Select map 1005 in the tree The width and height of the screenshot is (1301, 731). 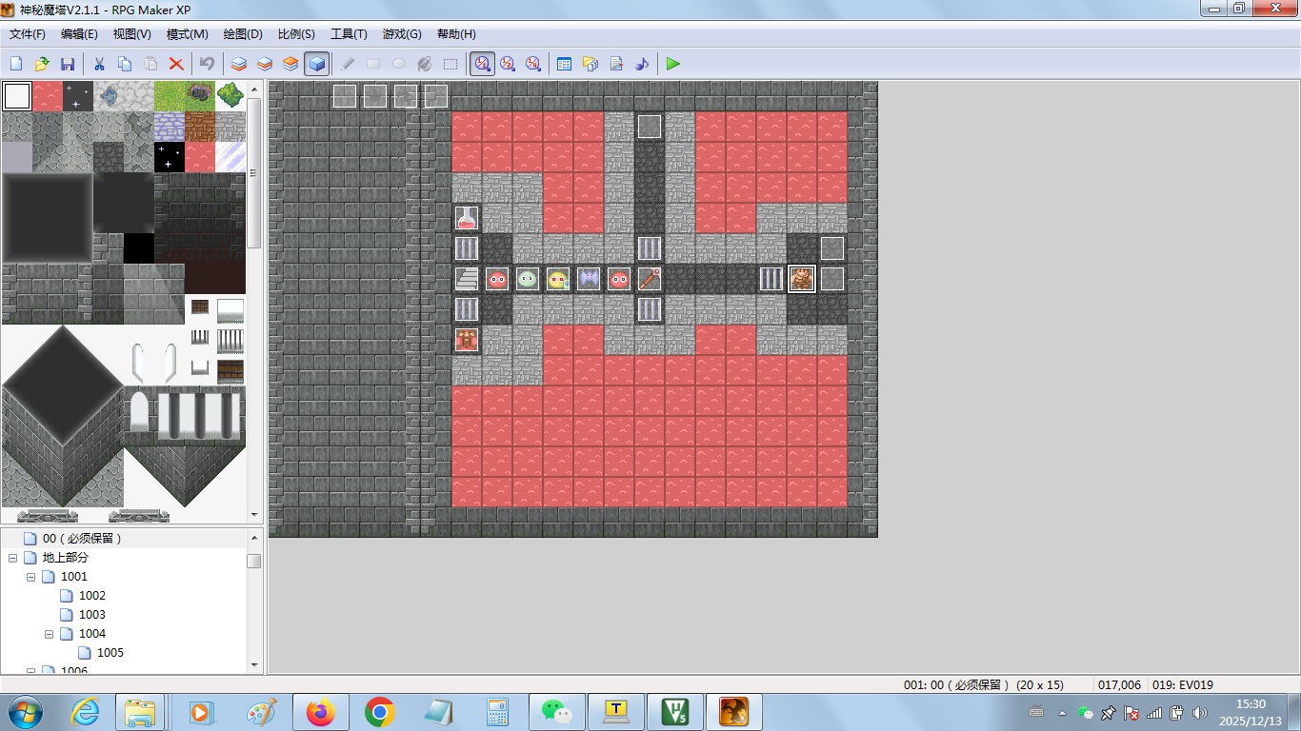pos(110,653)
